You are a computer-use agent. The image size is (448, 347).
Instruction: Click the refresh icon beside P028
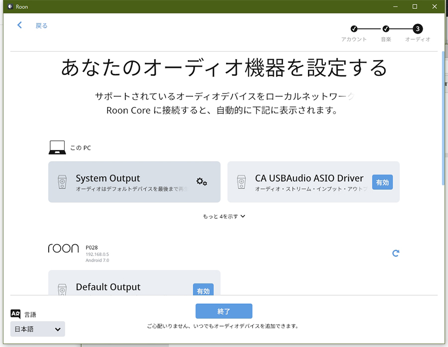[x=396, y=253]
